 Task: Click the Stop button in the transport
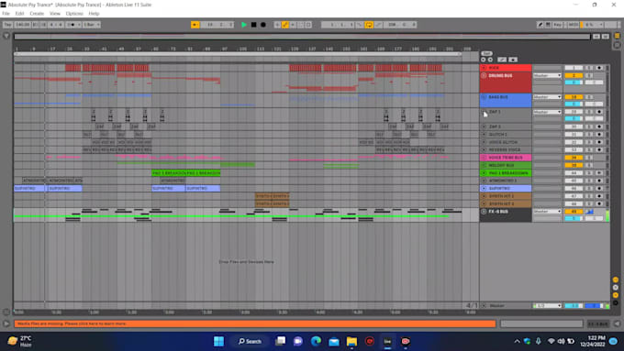253,25
